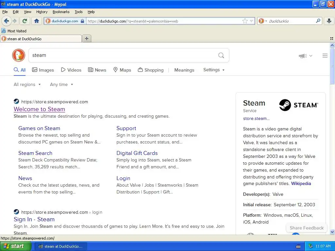The image size is (335, 251).
Task: Switch to the Maps results tab
Action: [x=122, y=70]
